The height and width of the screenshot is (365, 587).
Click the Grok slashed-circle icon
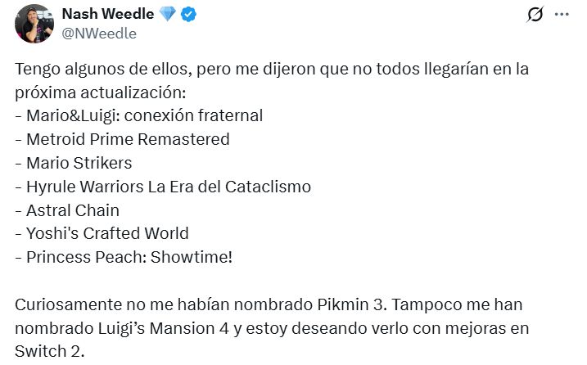point(536,15)
